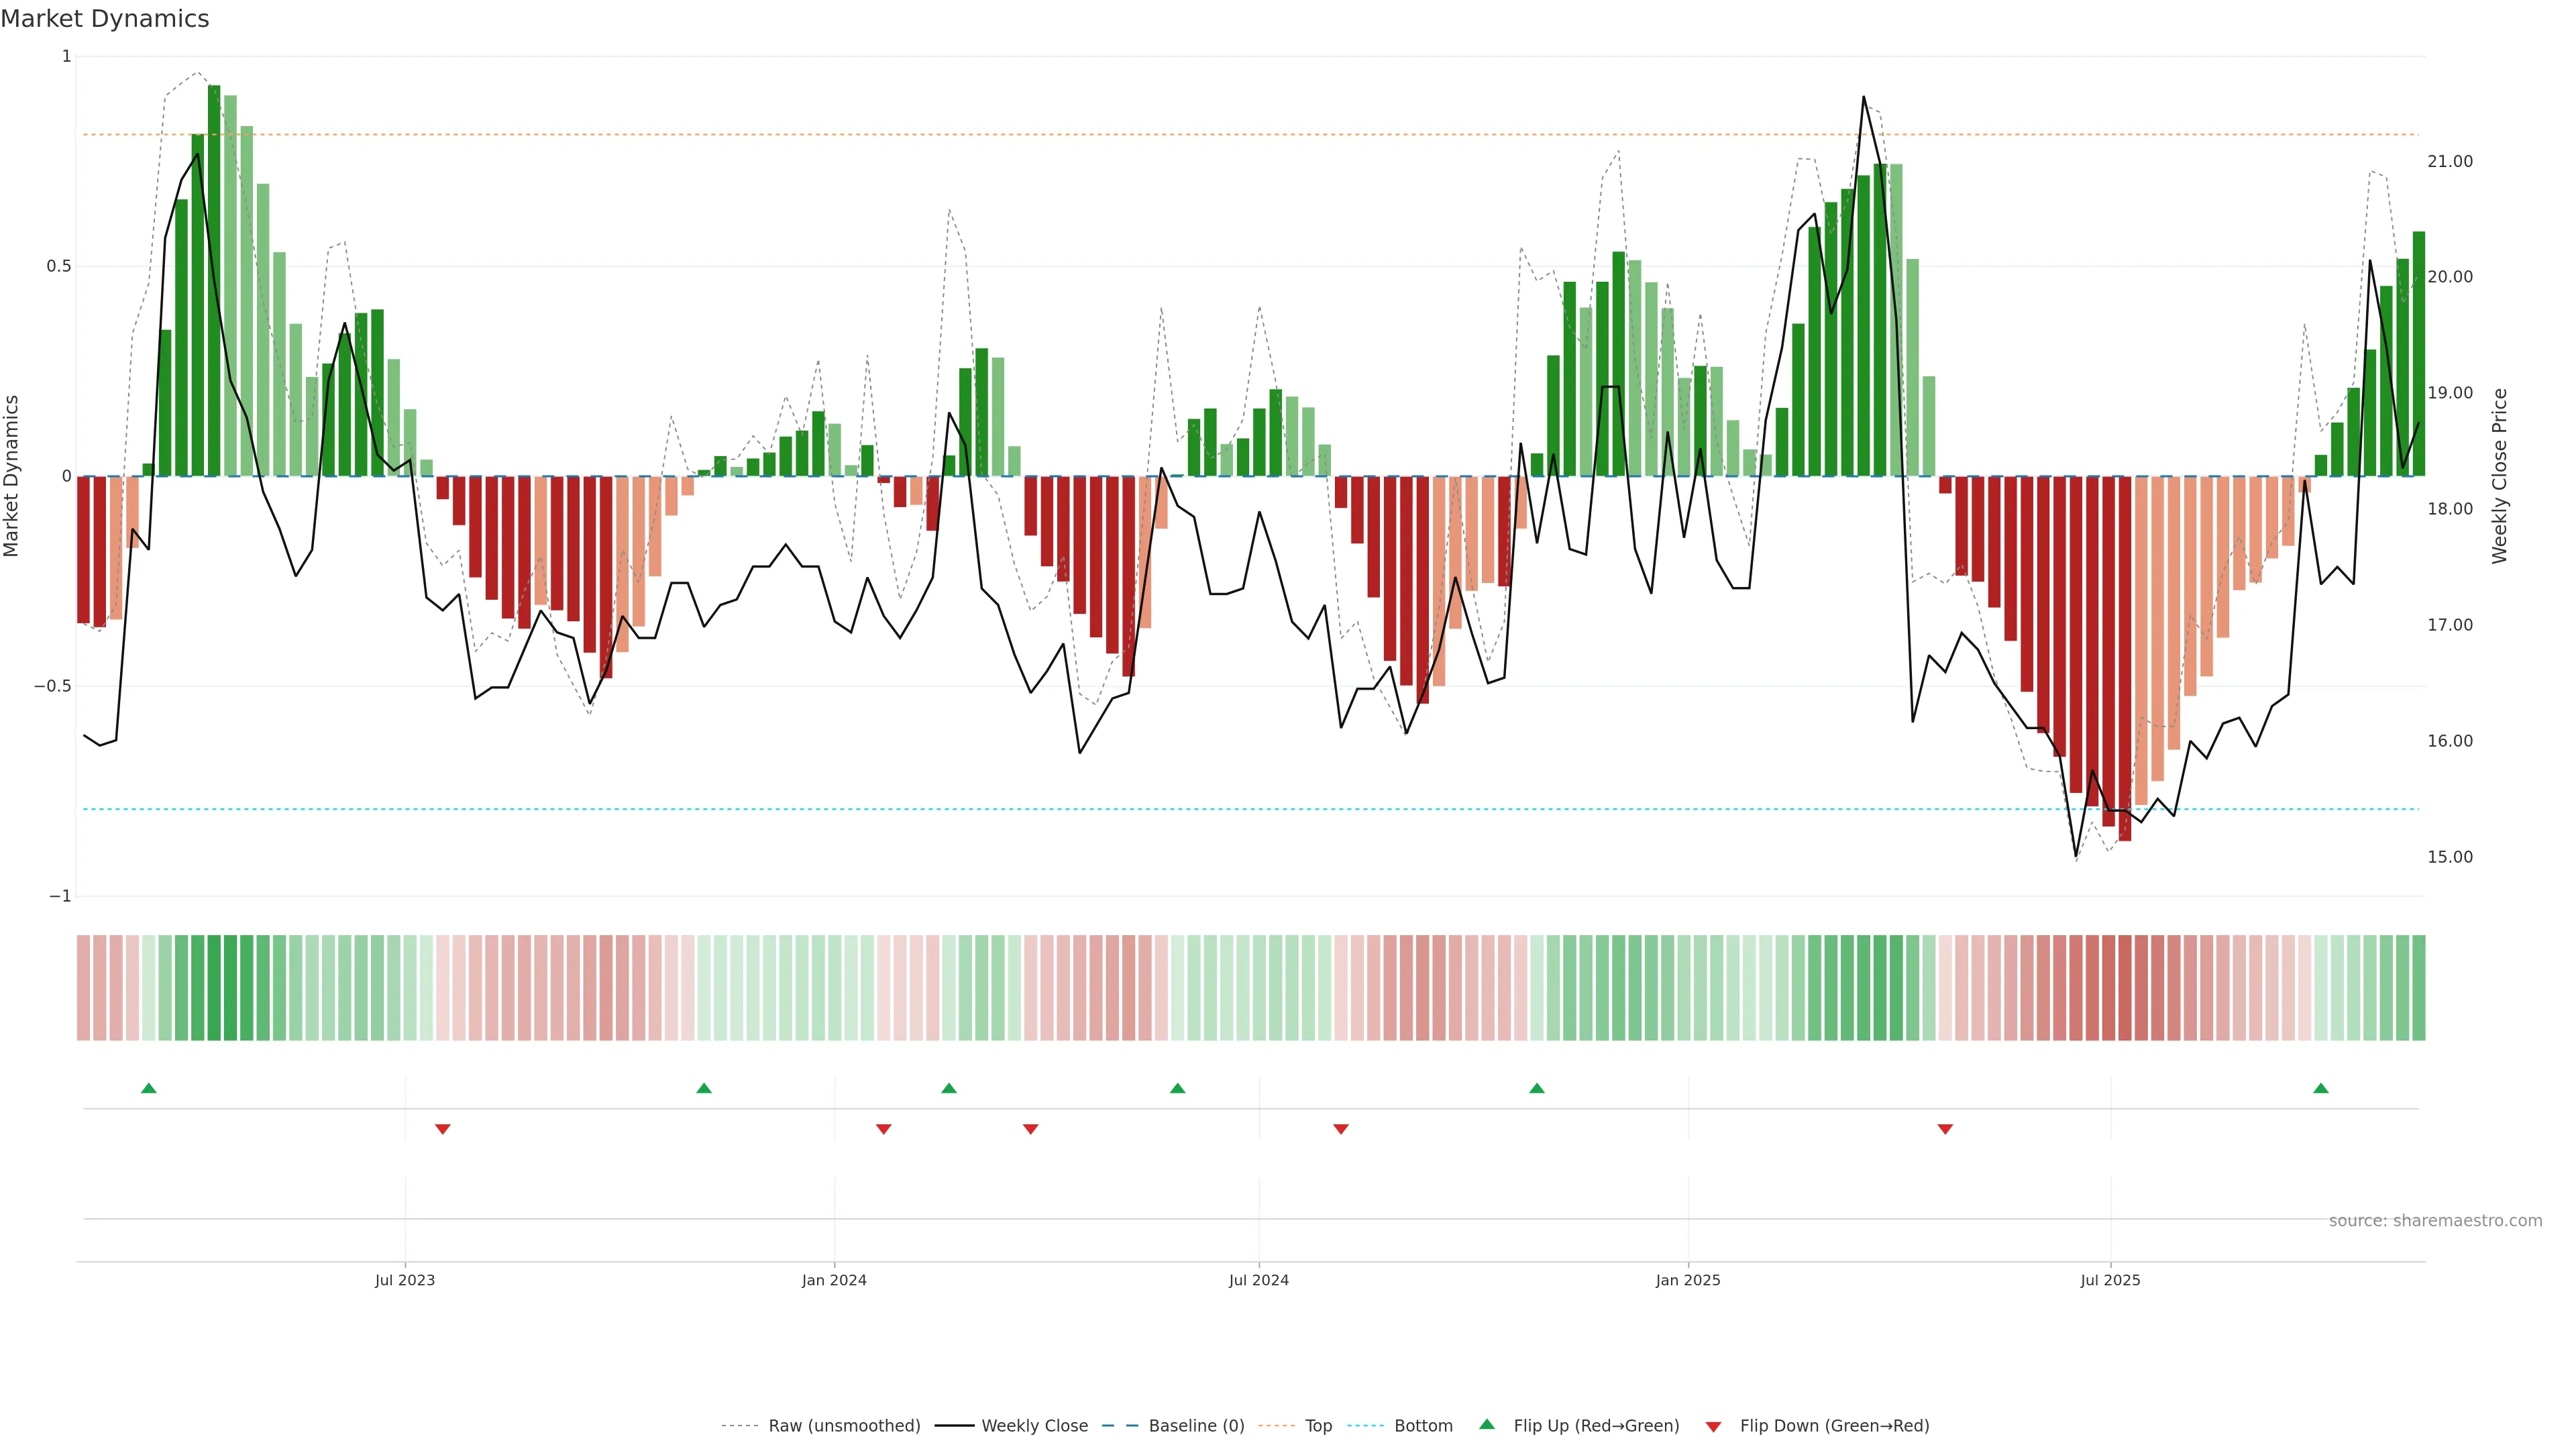Screen dimensions: 2576x1449
Task: Click the Market Dynamics chart title
Action: [x=105, y=19]
